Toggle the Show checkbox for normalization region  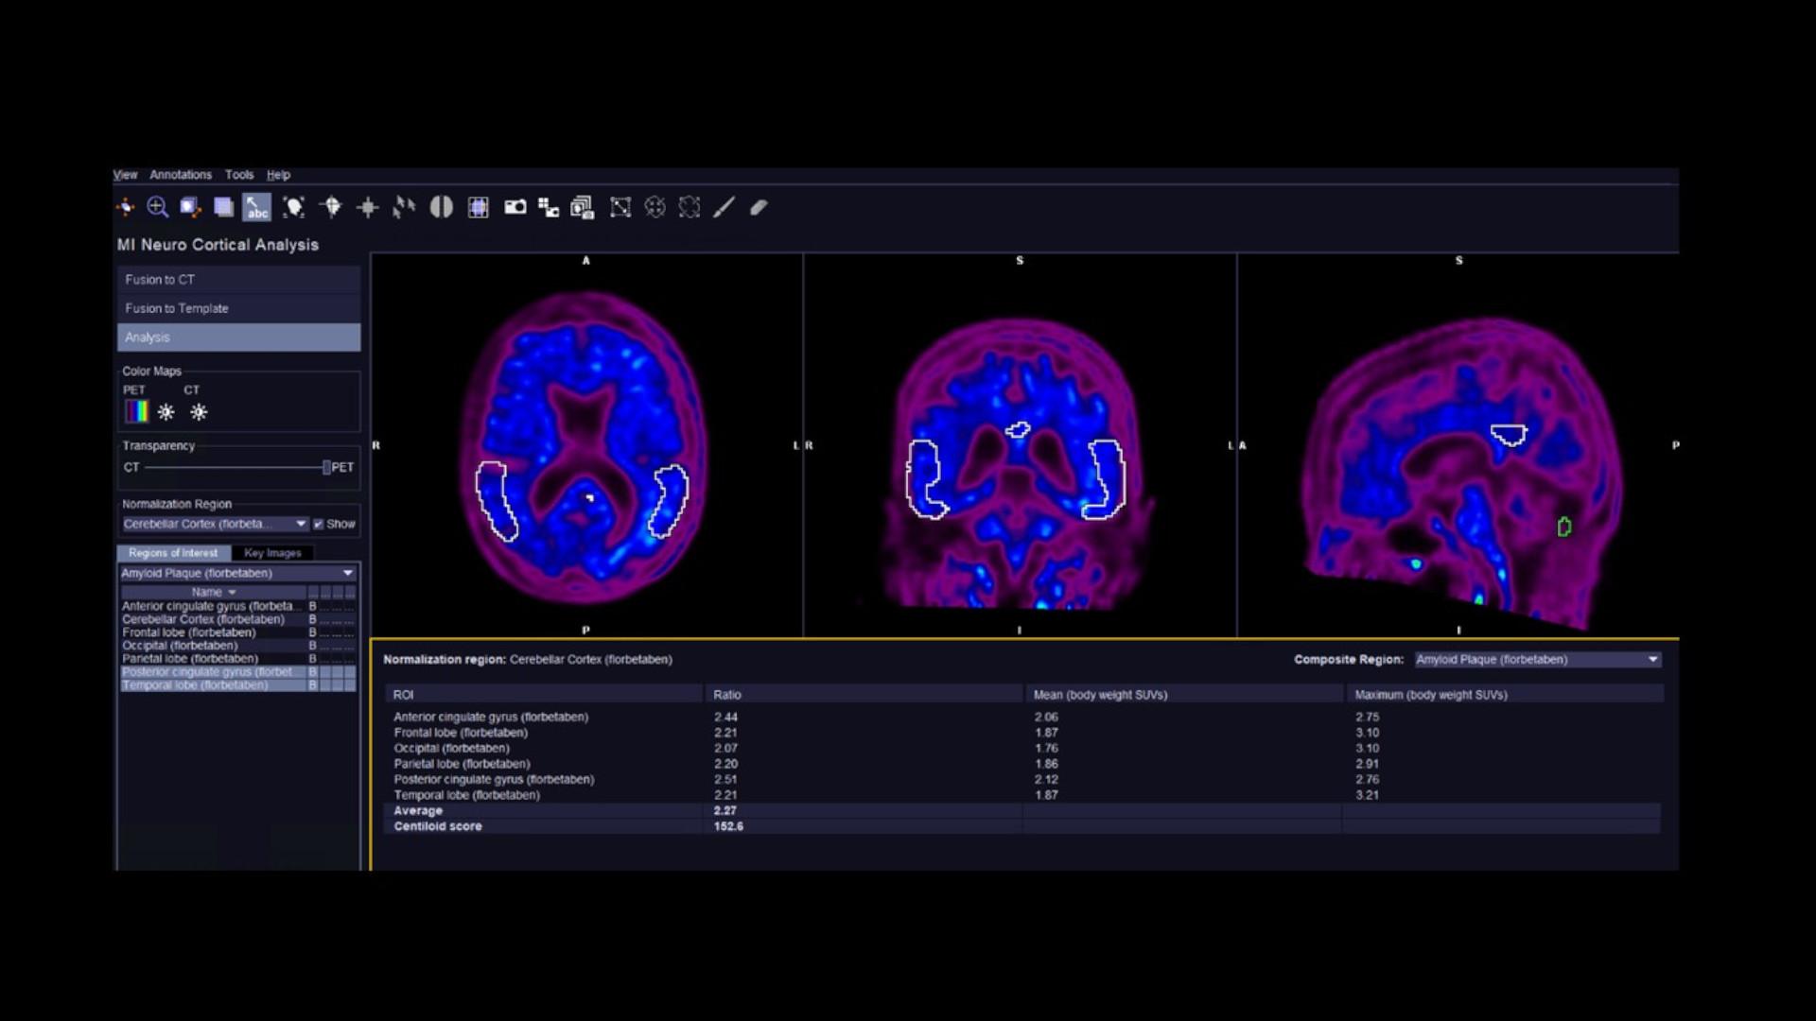(x=320, y=524)
